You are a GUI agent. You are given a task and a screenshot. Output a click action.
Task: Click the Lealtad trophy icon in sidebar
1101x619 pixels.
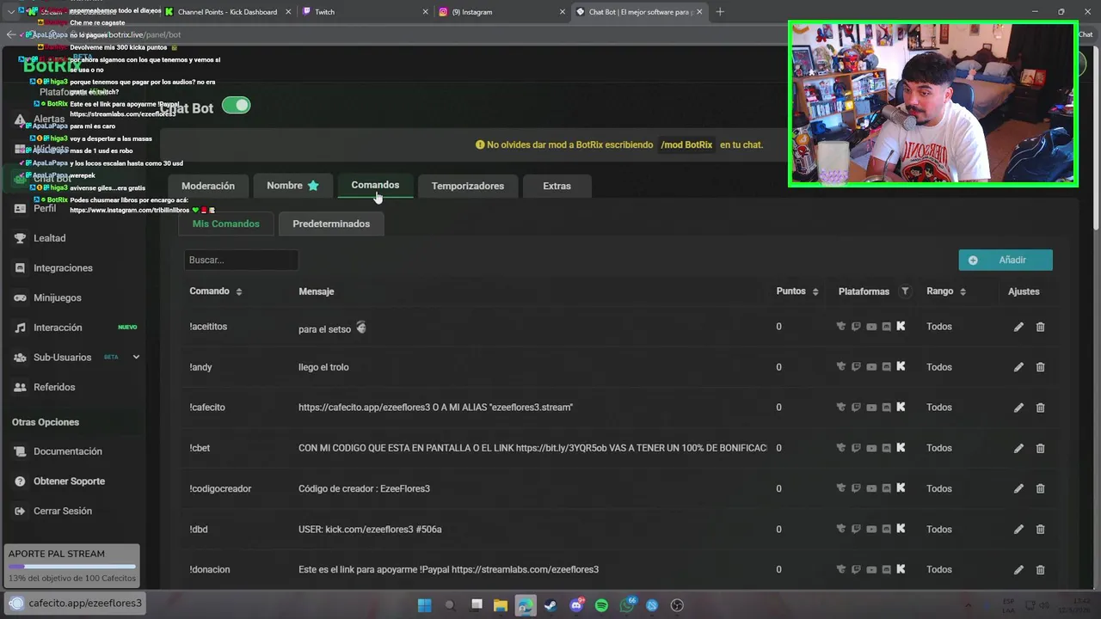click(x=20, y=238)
